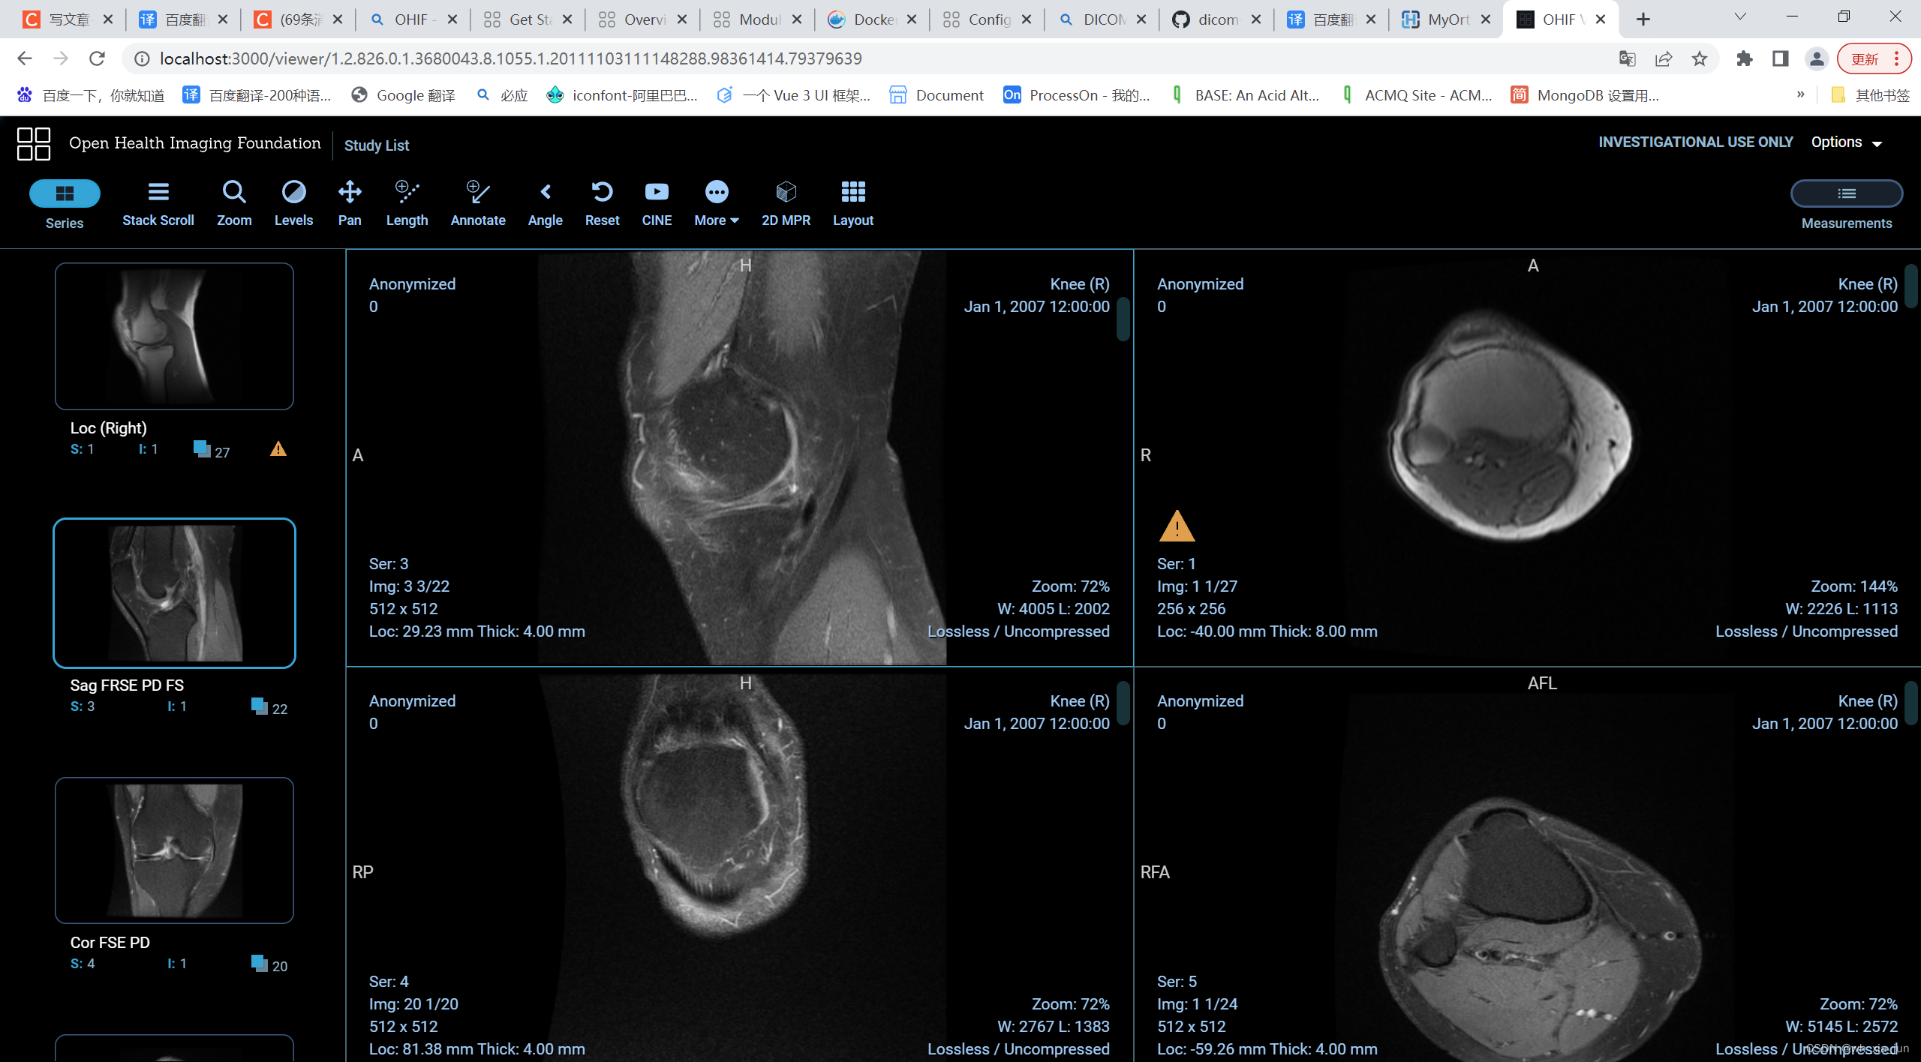Viewport: 1921px width, 1062px height.
Task: Select the Length measurement tool
Action: pyautogui.click(x=406, y=202)
